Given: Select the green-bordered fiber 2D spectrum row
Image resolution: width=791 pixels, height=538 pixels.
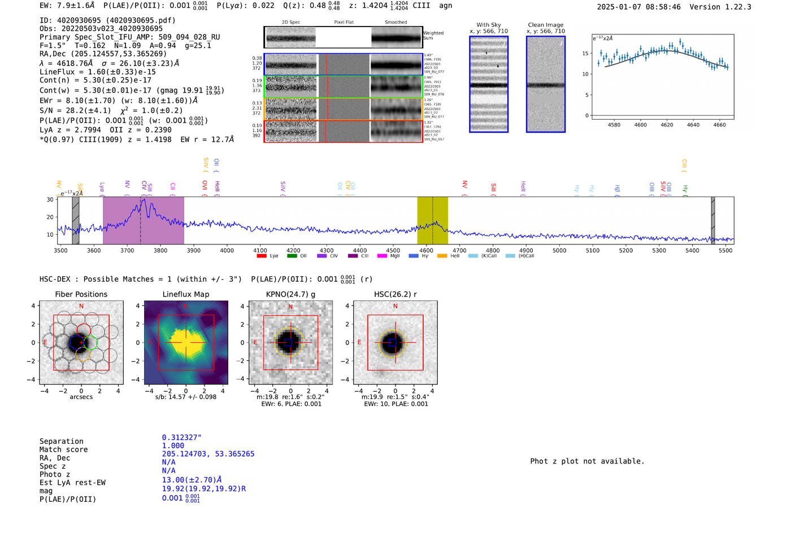Looking at the screenshot, I should coord(343,87).
